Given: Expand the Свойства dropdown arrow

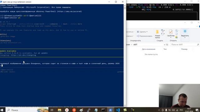Looking at the screenshot, I should [x=171, y=38].
